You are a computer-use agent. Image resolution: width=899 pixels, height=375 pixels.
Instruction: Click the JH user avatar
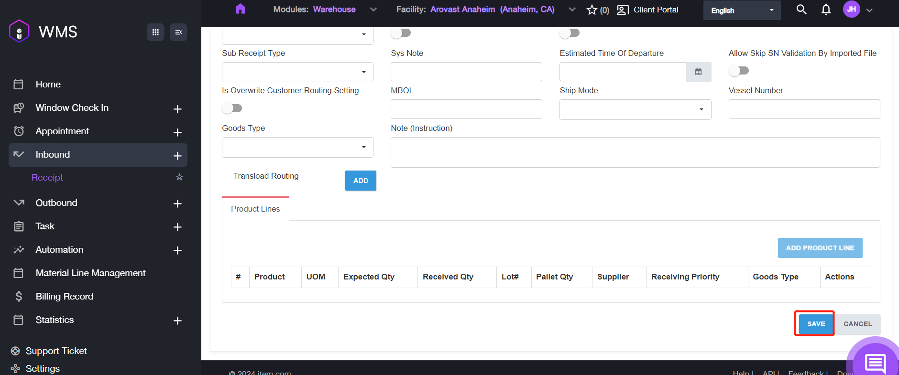coord(851,10)
